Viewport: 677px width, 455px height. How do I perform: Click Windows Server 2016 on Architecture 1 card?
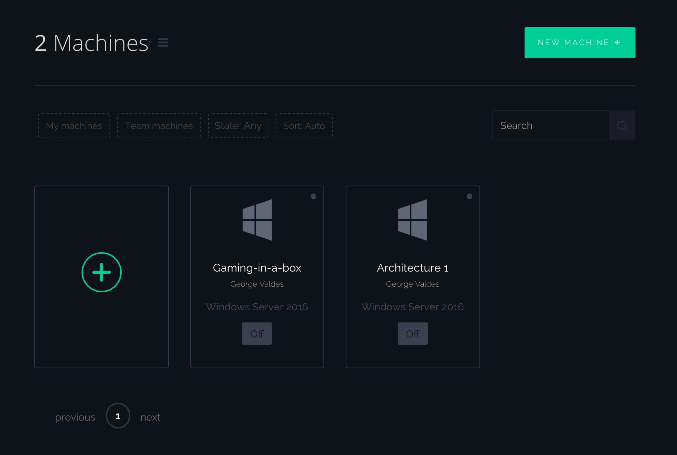tap(413, 307)
